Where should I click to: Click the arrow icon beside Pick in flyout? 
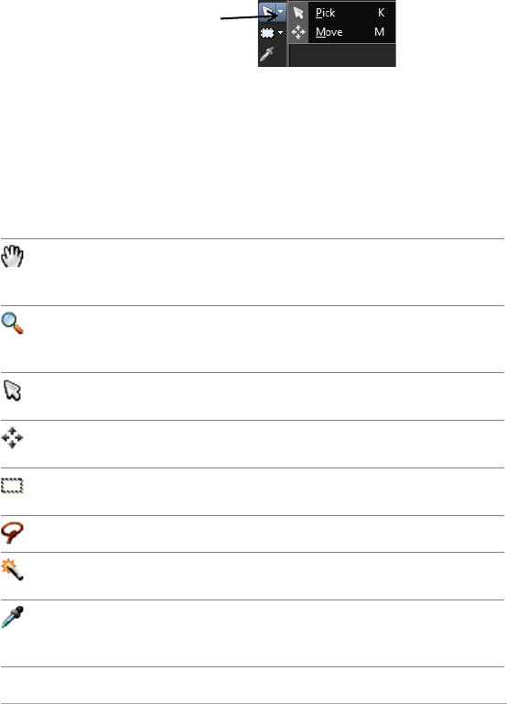298,13
